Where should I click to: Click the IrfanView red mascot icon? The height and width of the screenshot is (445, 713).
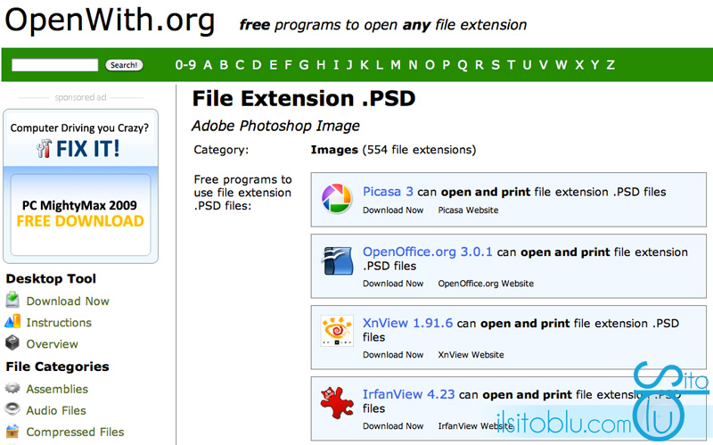[336, 404]
